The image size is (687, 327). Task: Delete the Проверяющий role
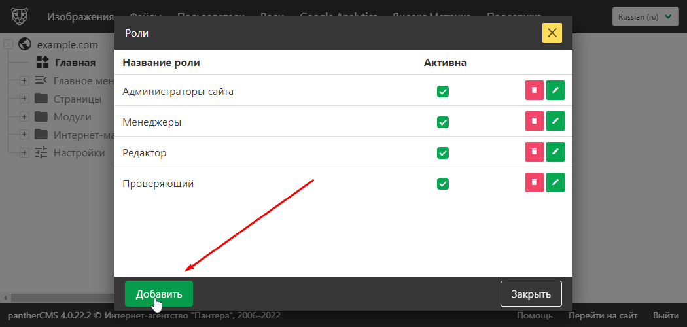[x=535, y=182]
